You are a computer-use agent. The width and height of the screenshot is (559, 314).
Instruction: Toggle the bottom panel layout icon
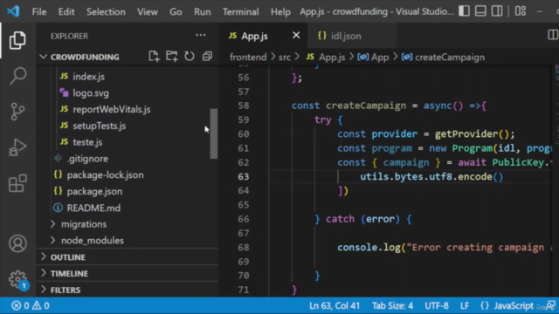(x=480, y=11)
